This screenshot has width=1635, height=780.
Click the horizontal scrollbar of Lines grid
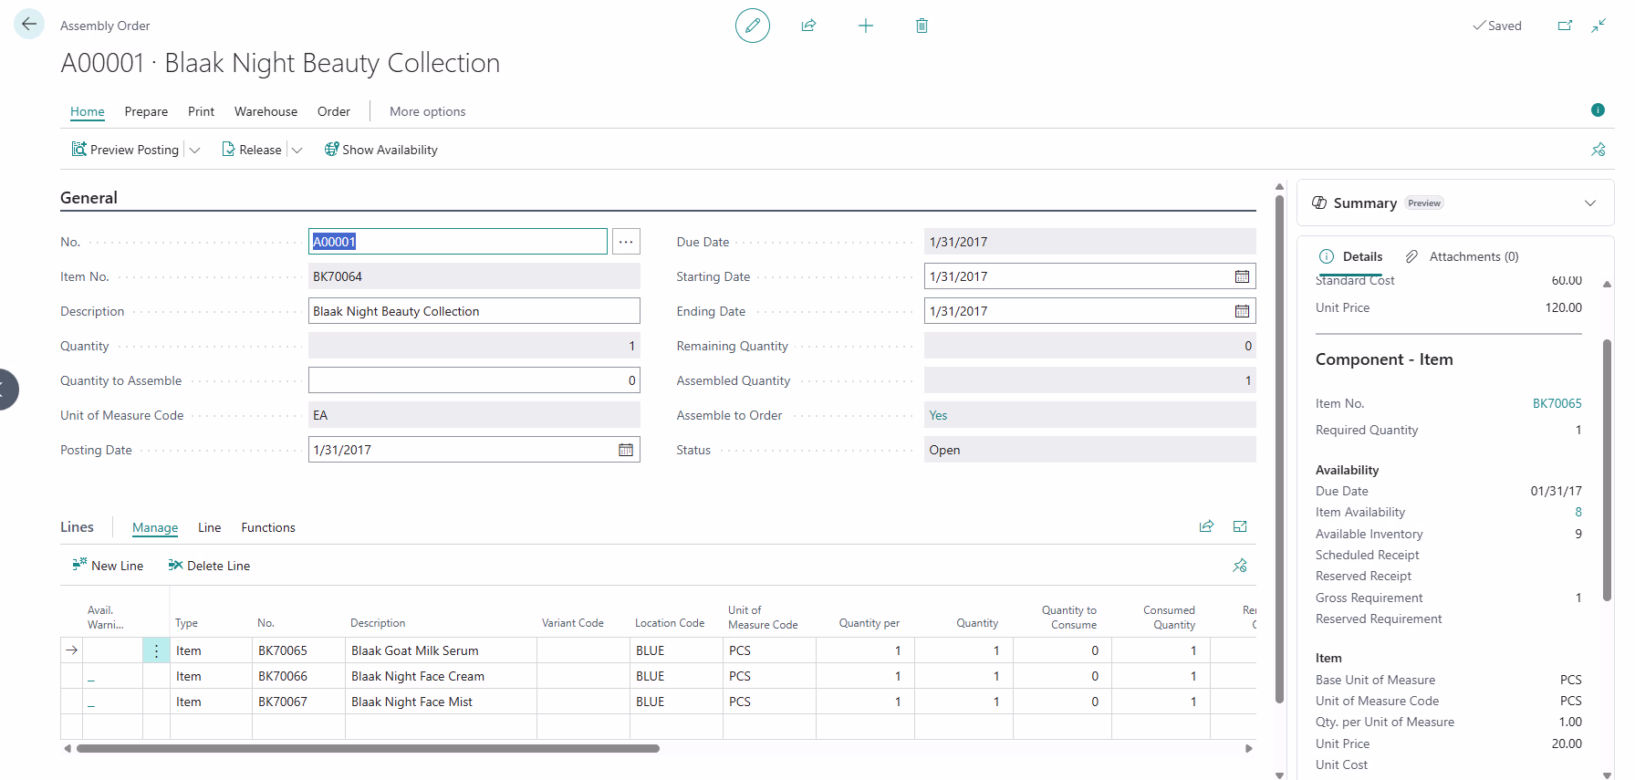(x=368, y=748)
